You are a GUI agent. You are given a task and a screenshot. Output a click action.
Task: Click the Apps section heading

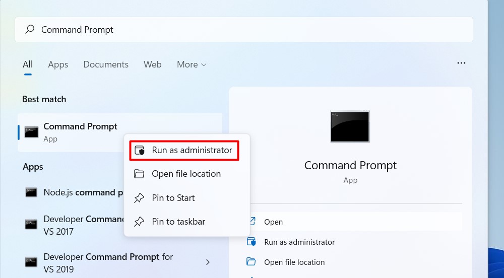pos(33,167)
